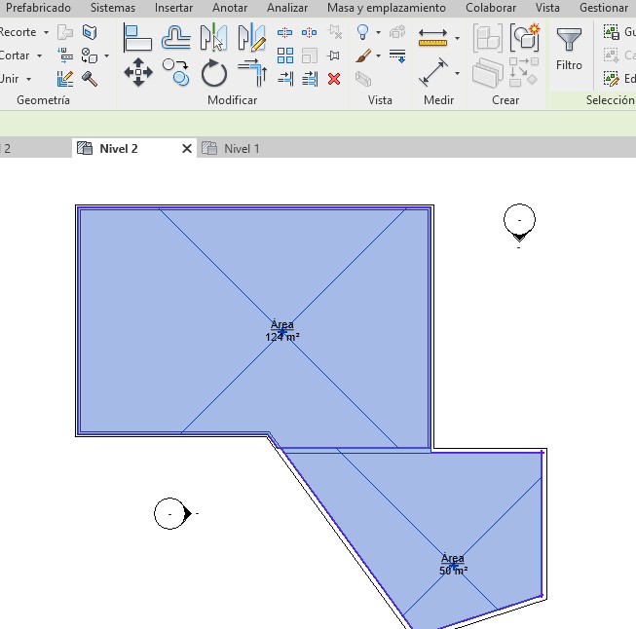
Task: Expand the measure ruler dropdown
Action: click(x=457, y=39)
